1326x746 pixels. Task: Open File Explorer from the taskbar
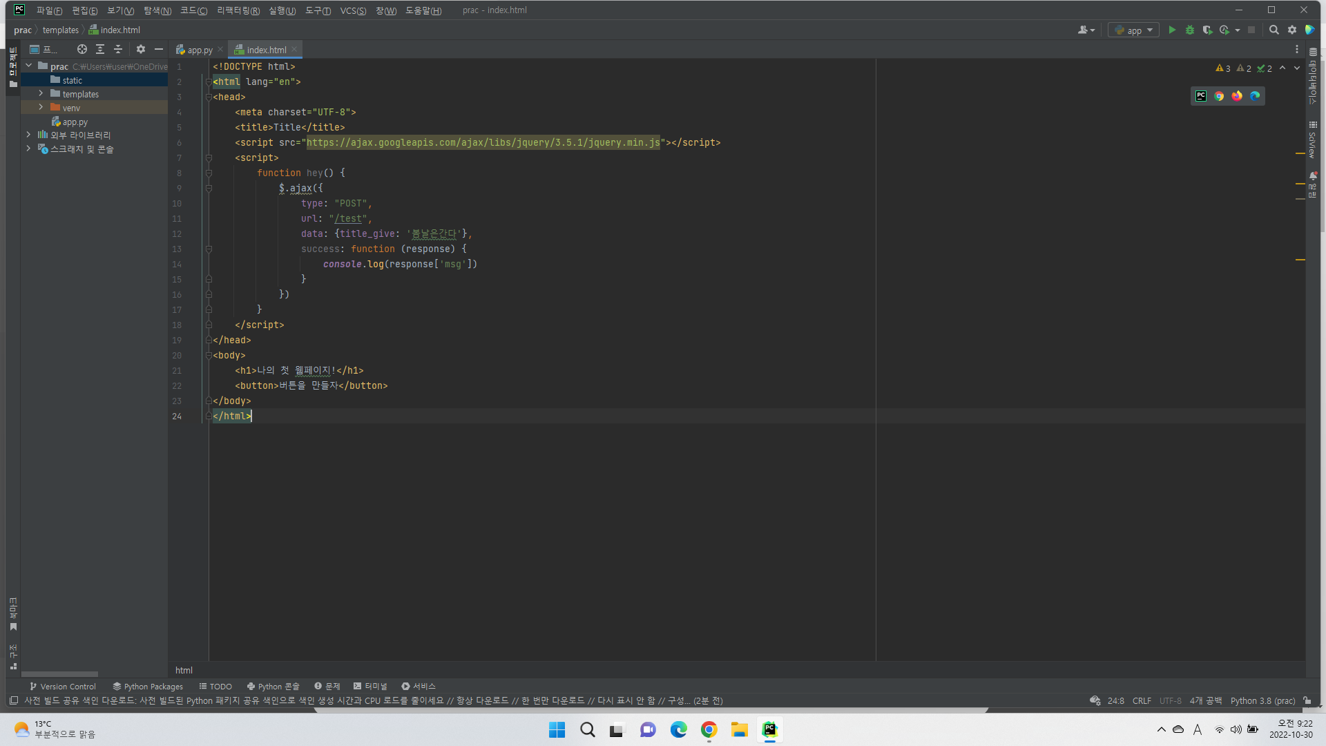coord(740,730)
